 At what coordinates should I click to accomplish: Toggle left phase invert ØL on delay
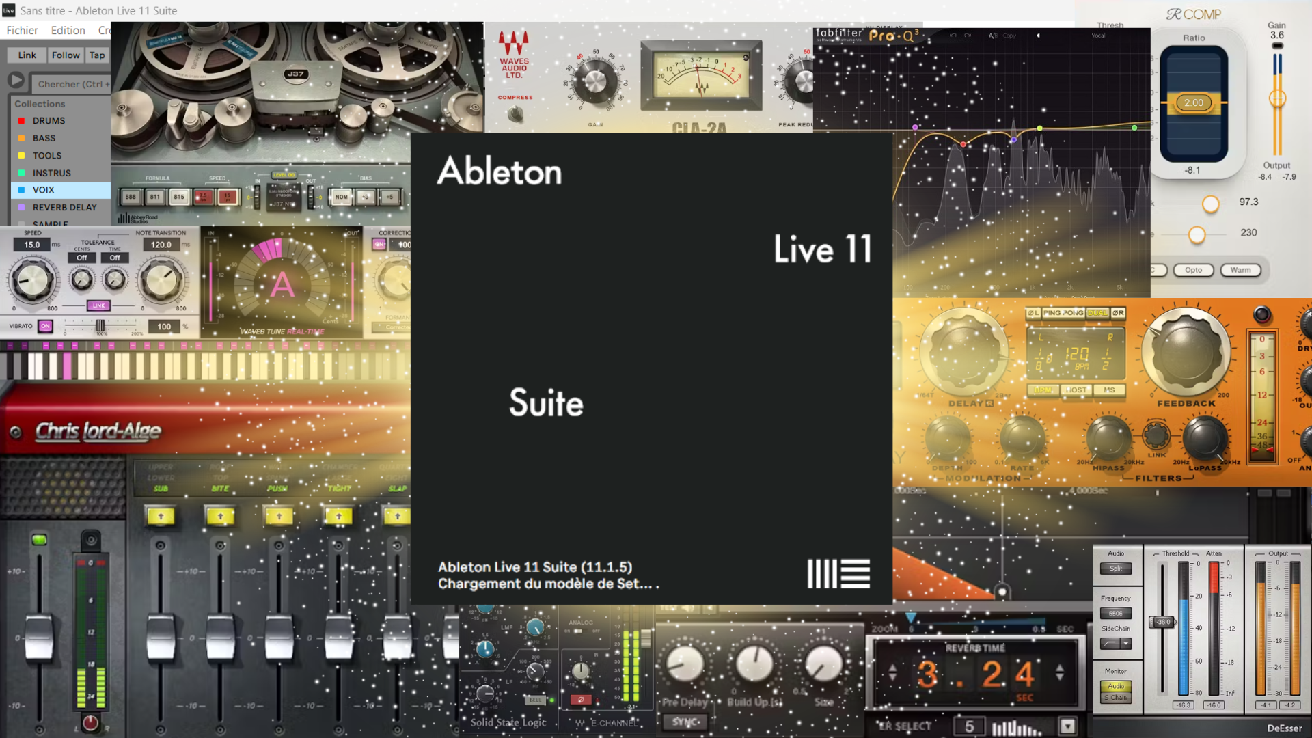coord(1033,313)
